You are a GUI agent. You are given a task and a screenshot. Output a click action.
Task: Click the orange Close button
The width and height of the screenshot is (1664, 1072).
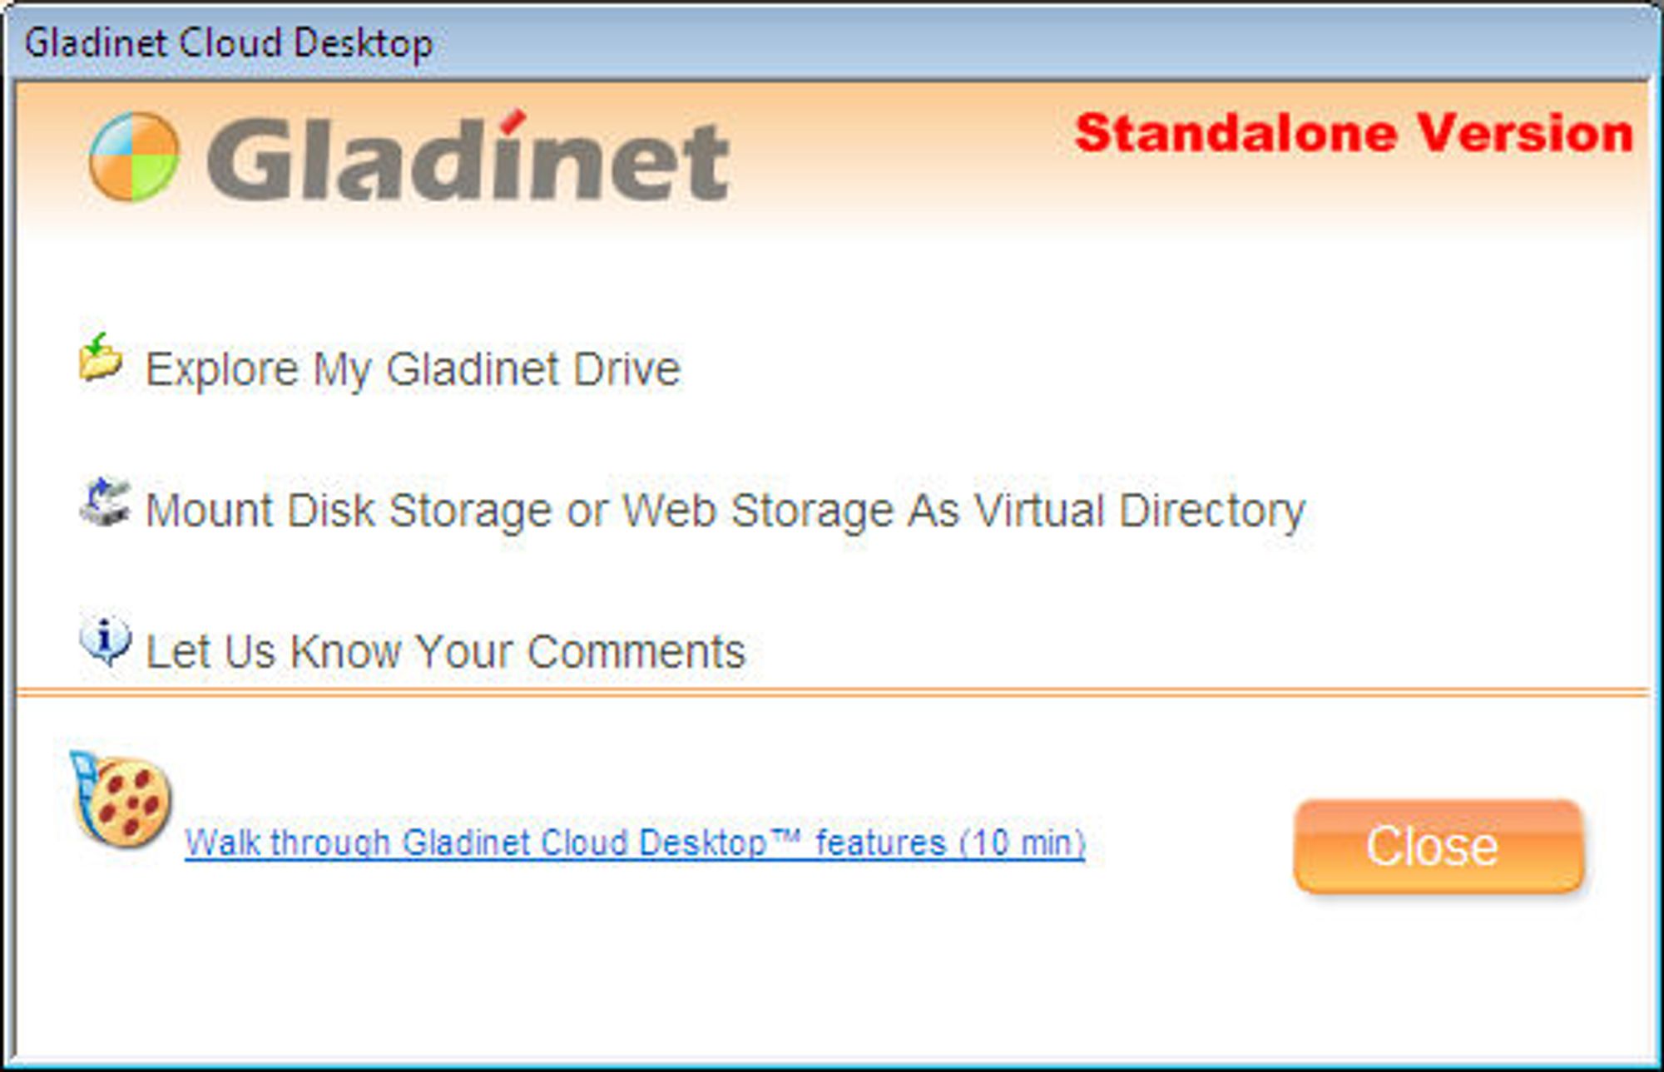coord(1439,847)
